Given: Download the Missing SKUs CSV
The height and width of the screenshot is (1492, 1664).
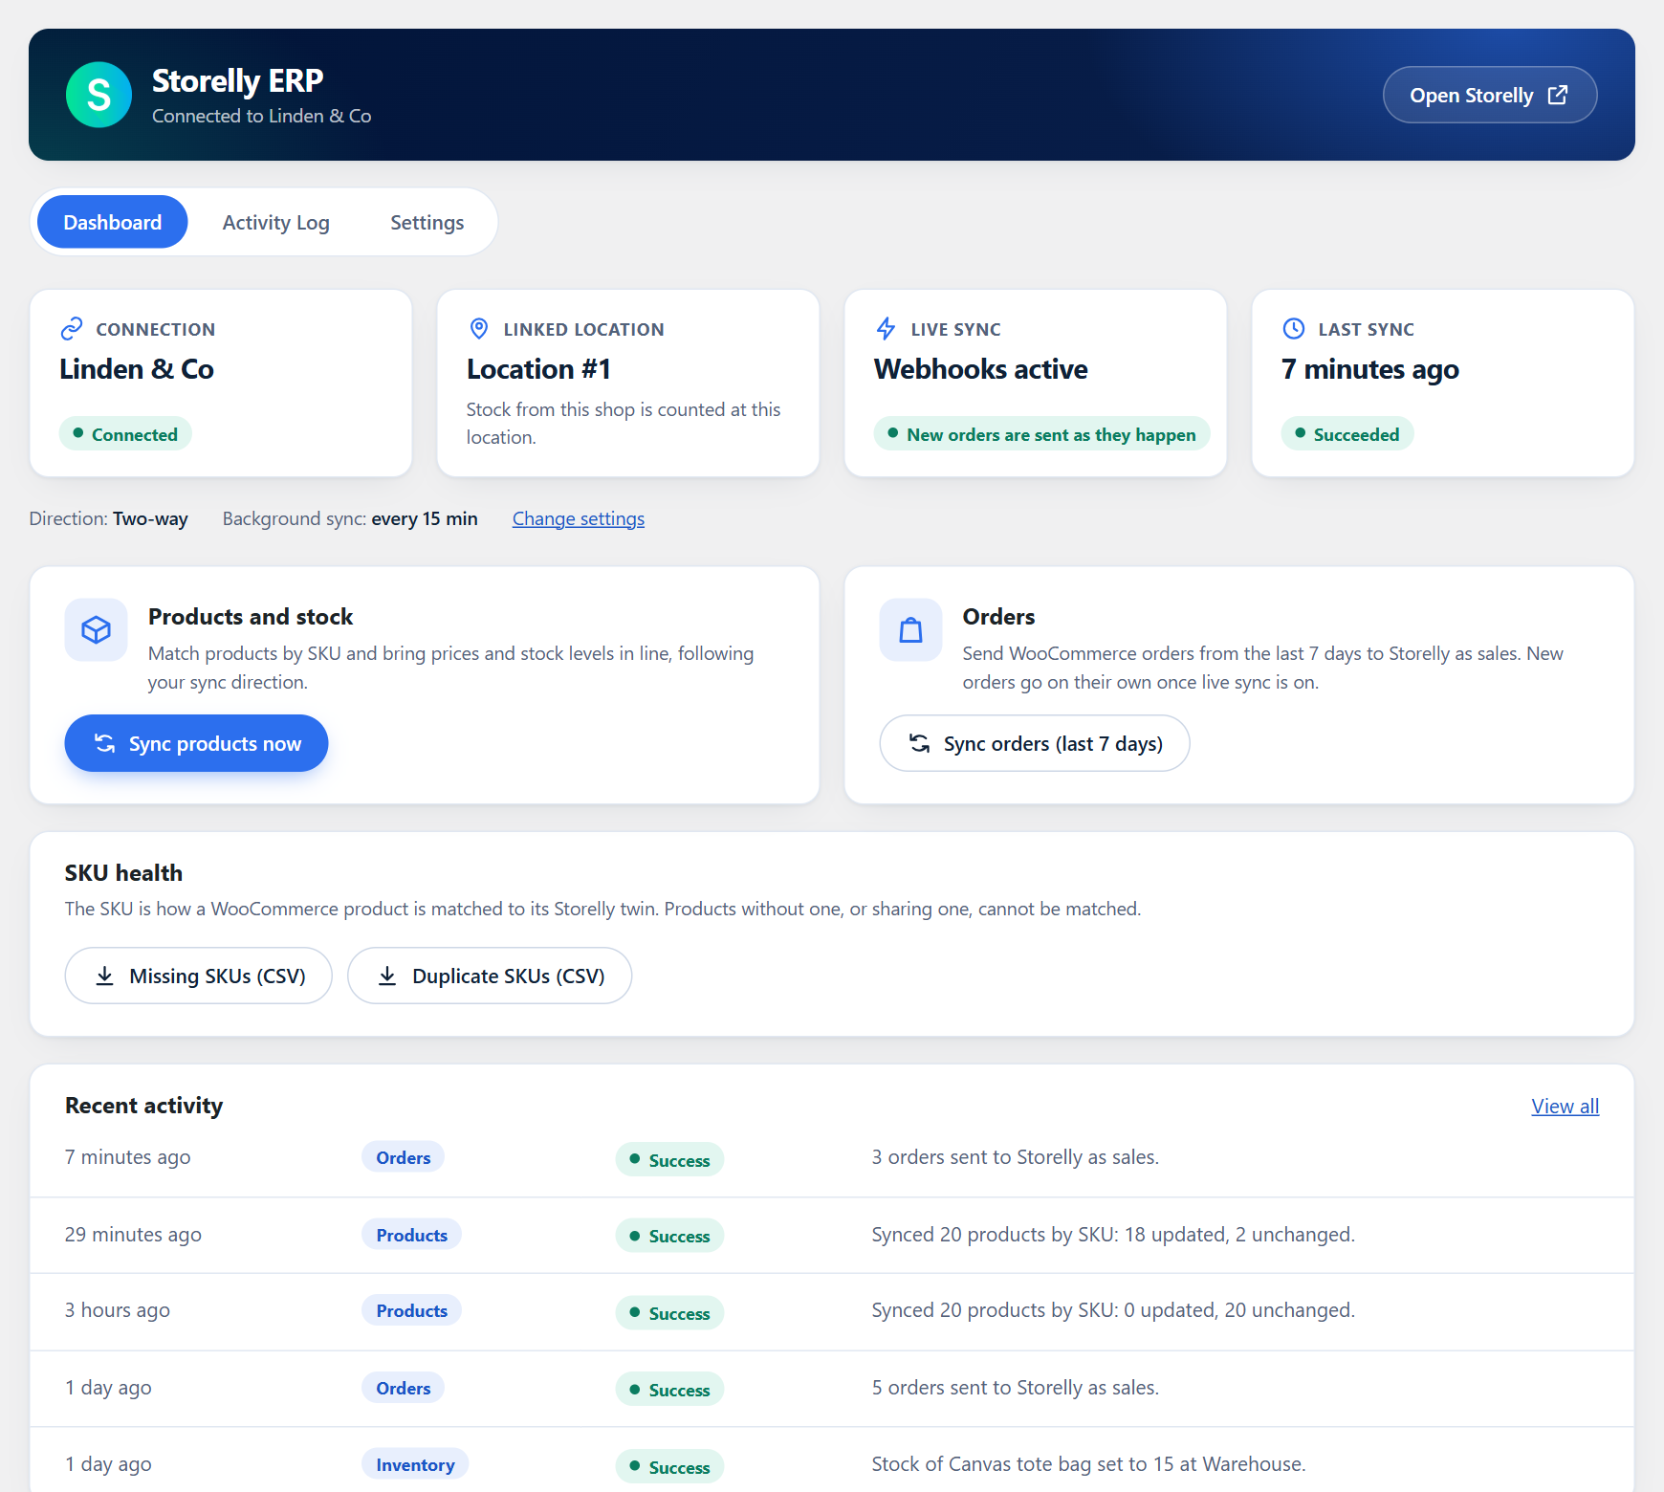Looking at the screenshot, I should [199, 976].
